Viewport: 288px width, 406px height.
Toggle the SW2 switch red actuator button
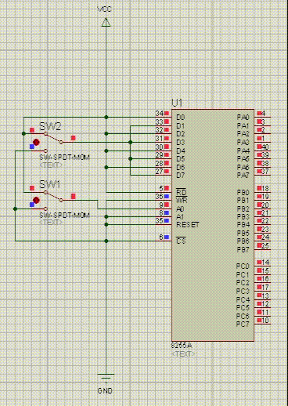36,142
